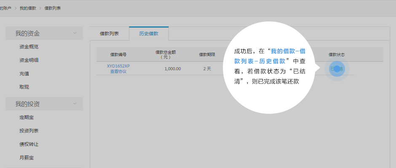The width and height of the screenshot is (396, 168).
Task: Go to 投资列表 in the sidebar
Action: 29,131
